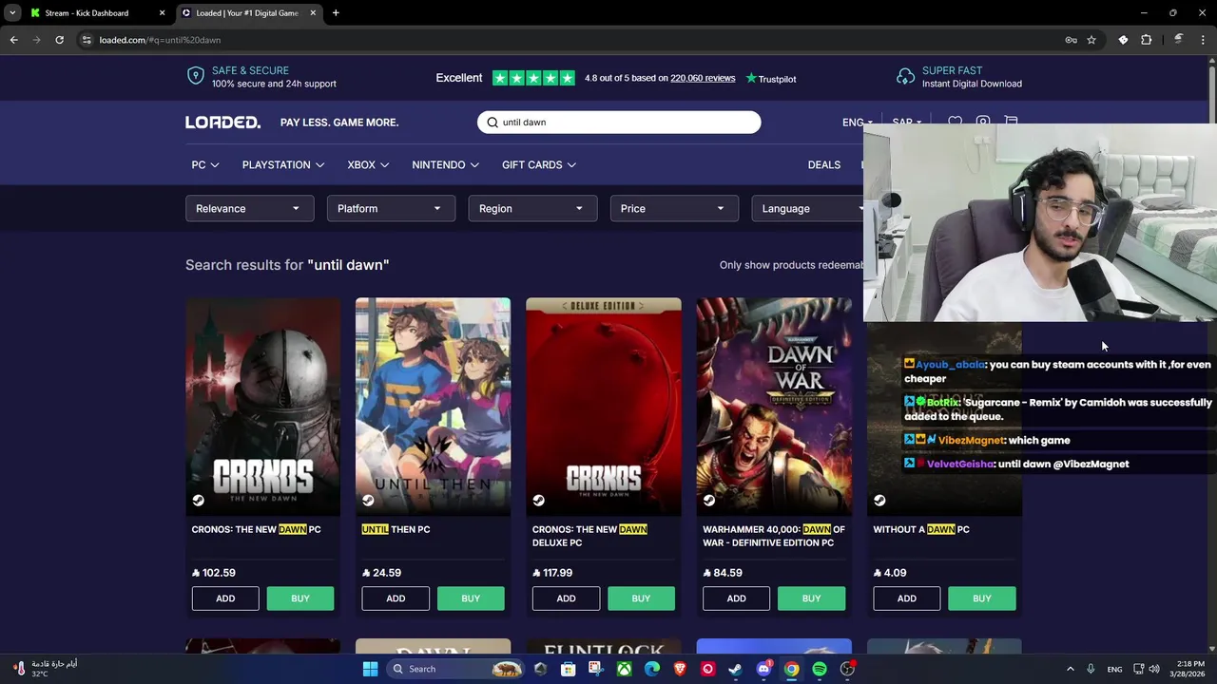Open the Cronos: The New Dawn Deluxe cover thumbnail
Viewport: 1217px width, 684px height.
(604, 407)
